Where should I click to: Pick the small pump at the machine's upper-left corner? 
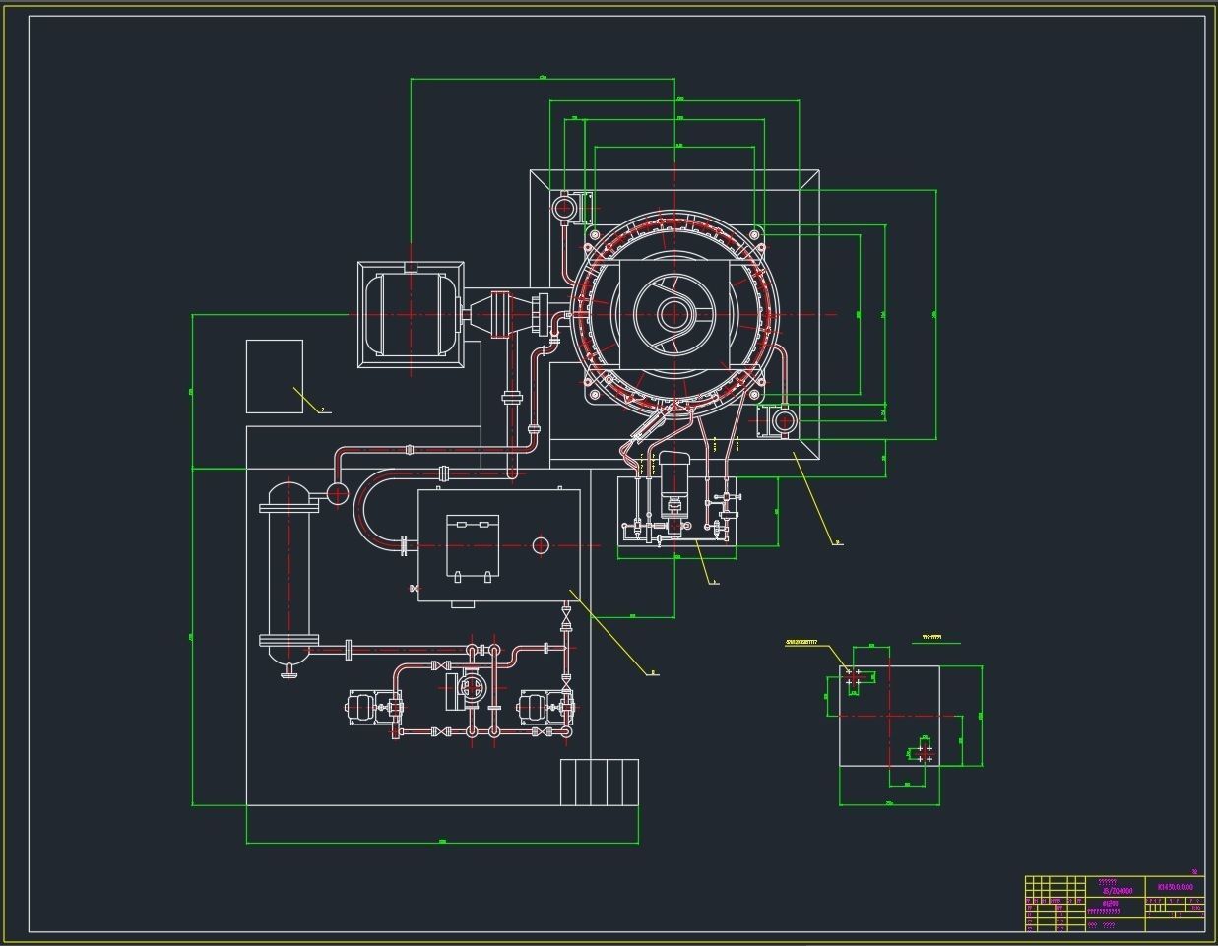pyautogui.click(x=572, y=207)
